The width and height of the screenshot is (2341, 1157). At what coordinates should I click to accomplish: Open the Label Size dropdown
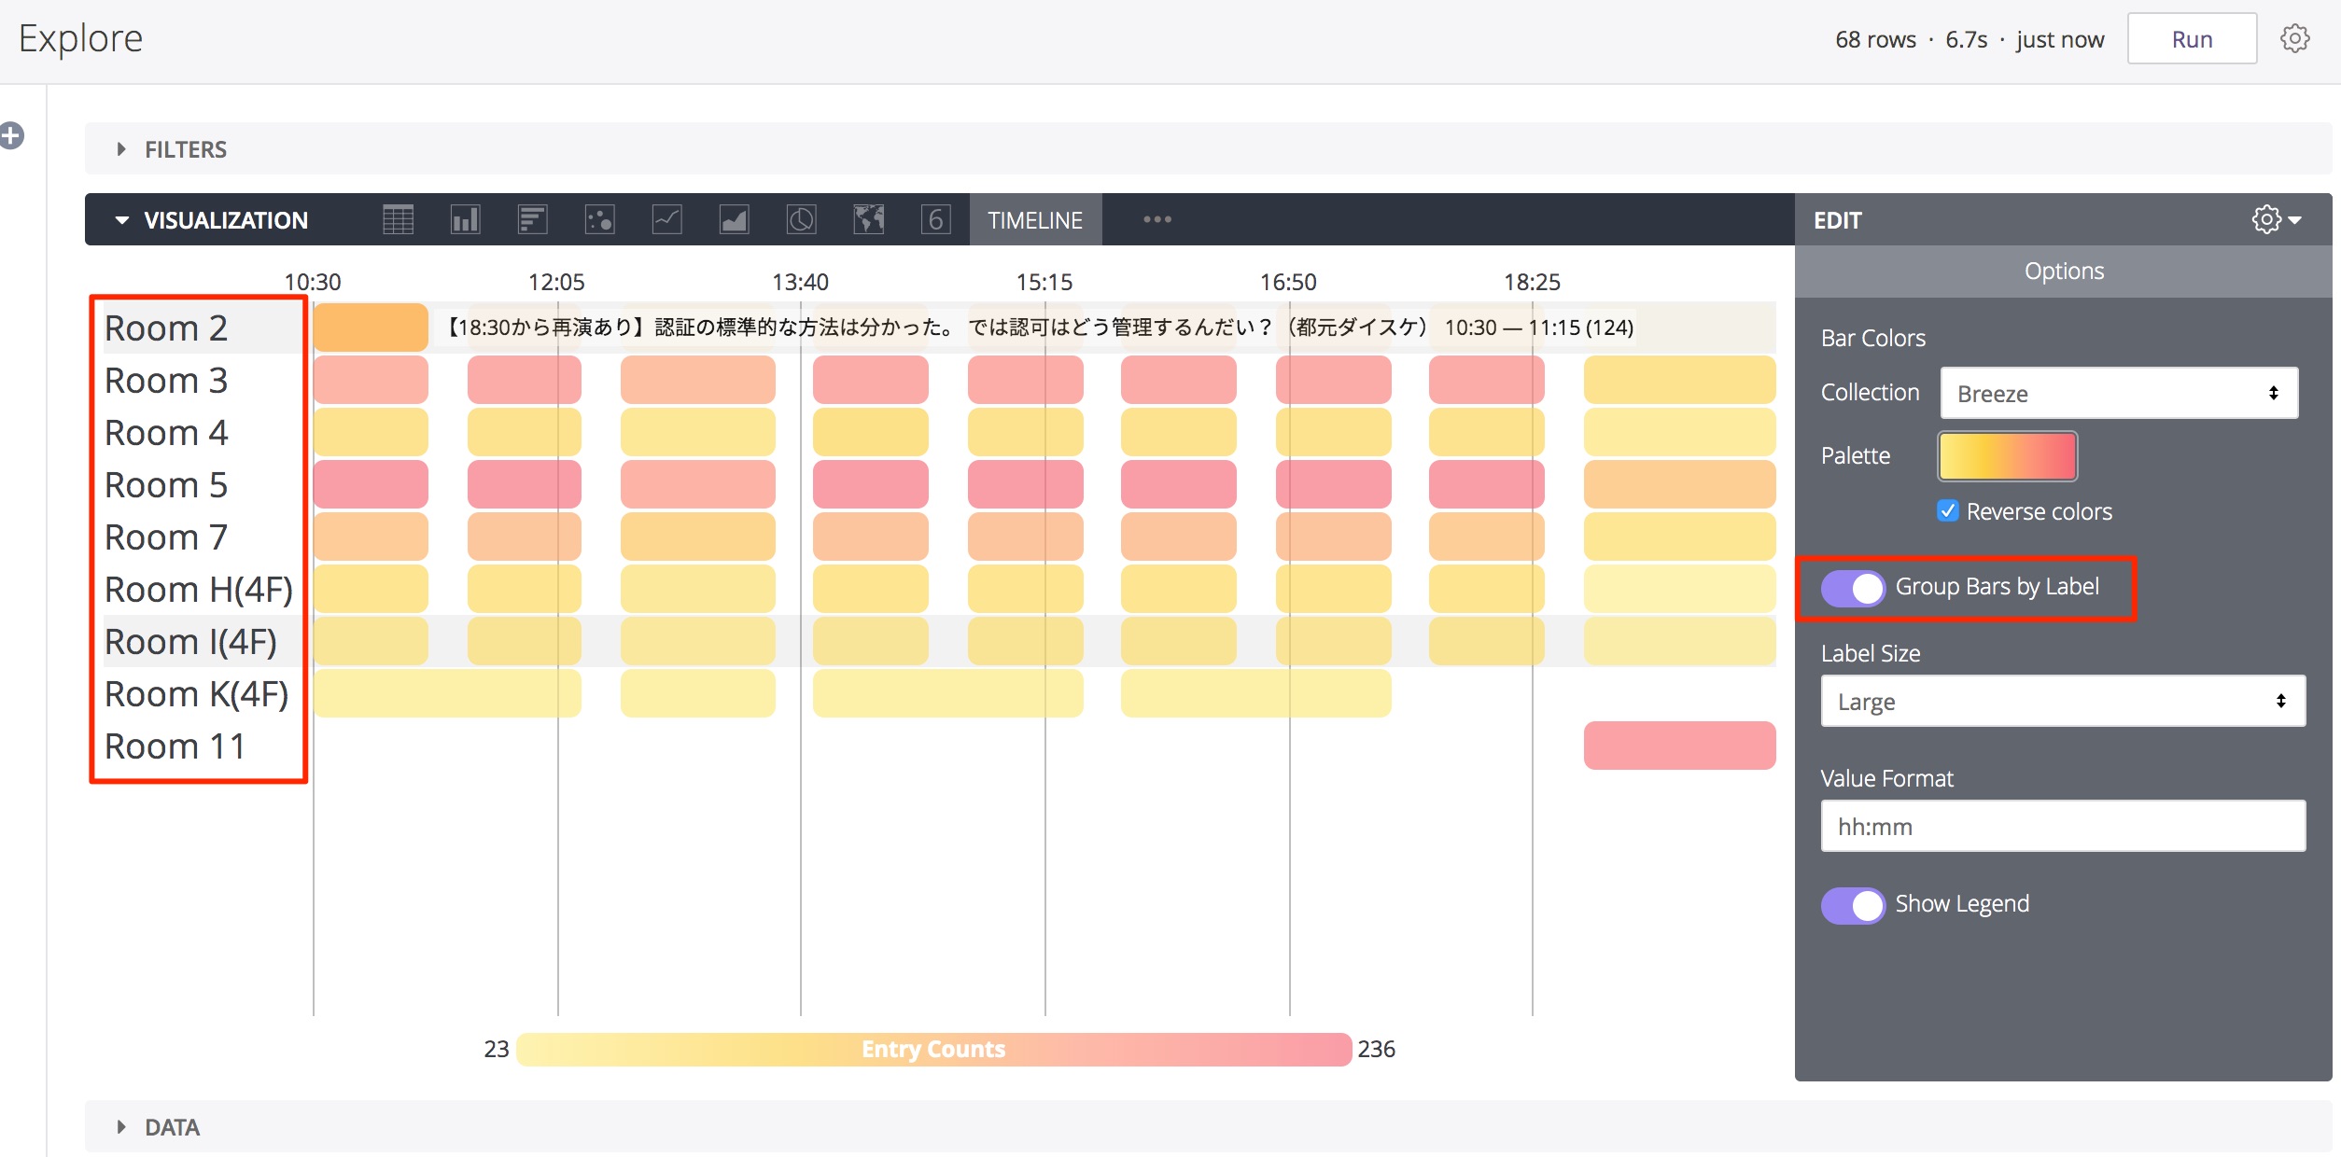click(2063, 701)
